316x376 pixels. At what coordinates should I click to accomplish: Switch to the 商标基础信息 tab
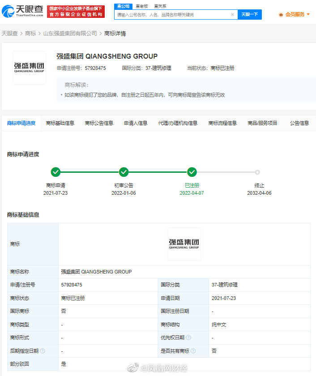[x=60, y=123]
